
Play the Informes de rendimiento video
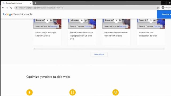(116, 21)
